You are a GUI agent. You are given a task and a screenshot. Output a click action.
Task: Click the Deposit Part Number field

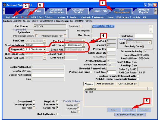point(48,75)
